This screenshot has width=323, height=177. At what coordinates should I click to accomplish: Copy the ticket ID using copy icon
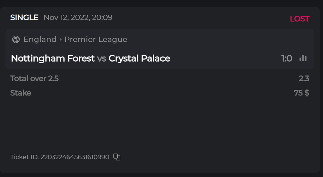pos(117,157)
